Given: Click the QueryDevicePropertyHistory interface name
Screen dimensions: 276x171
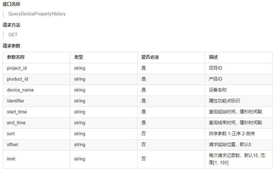Looking at the screenshot, I should [x=37, y=14].
